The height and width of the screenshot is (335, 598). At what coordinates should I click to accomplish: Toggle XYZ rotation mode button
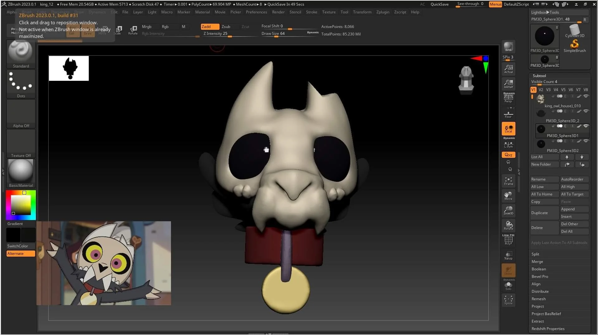click(508, 155)
